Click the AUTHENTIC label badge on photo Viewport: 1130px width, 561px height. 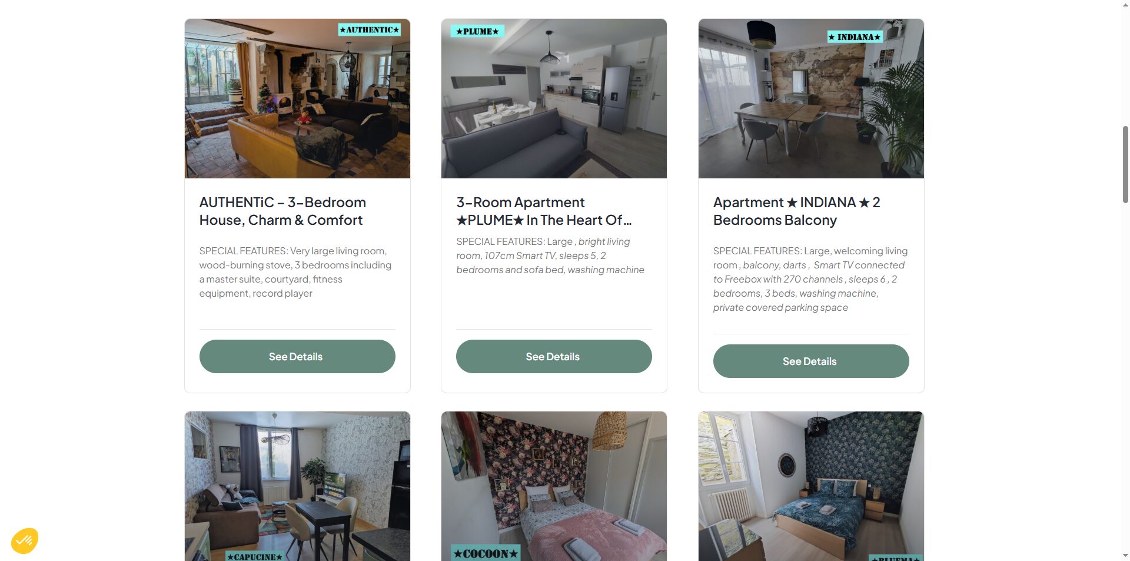click(369, 29)
